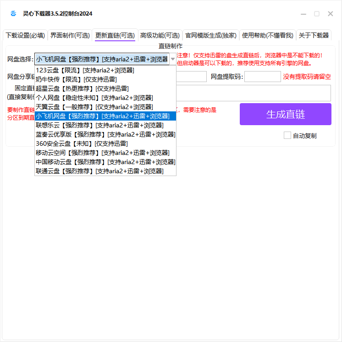
Task: Select the 更新直链(可选) tab
Action: [115, 35]
